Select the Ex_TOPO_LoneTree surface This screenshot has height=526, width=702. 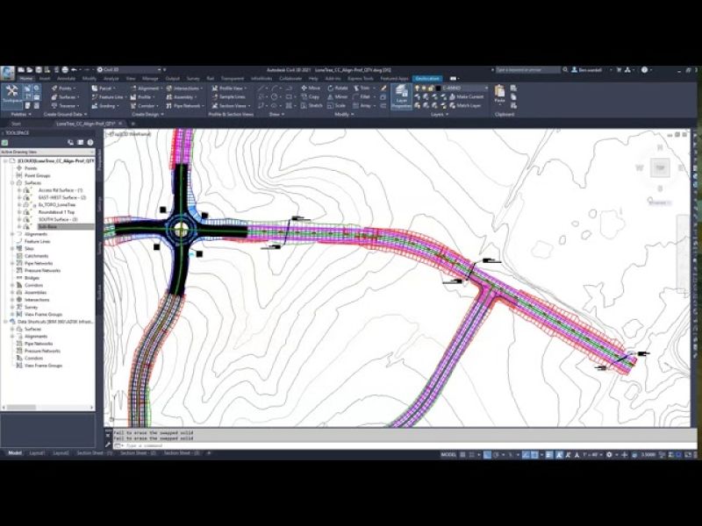pyautogui.click(x=56, y=205)
